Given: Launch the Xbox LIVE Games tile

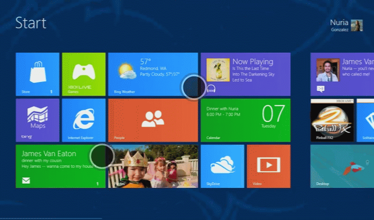Looking at the screenshot, I should point(84,74).
